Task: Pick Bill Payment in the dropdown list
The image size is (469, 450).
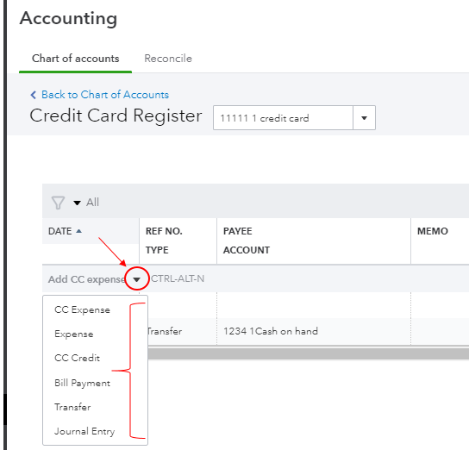Action: point(82,383)
